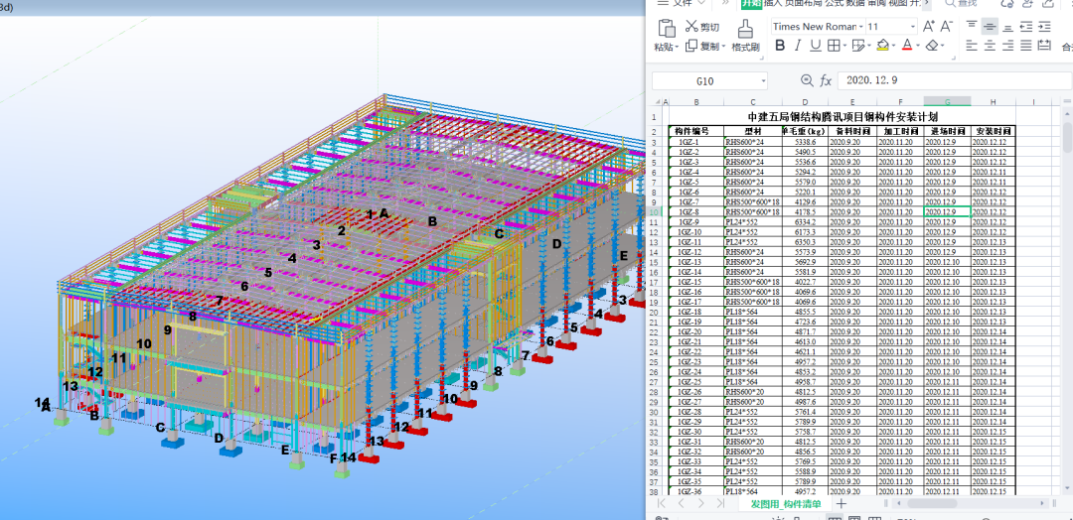1073x520 pixels.
Task: Select weight cell 5338.6
Action: [x=805, y=142]
